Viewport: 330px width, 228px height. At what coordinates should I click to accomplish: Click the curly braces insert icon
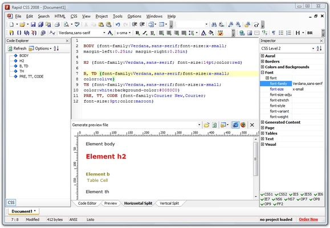click(19, 33)
